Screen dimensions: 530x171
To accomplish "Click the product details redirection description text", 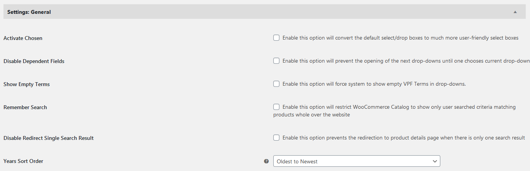I will [404, 138].
